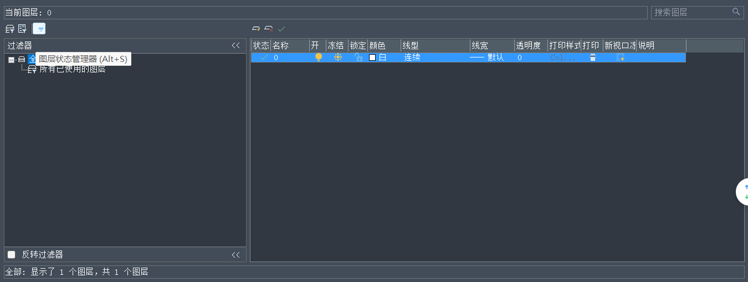Check the 反转过滤器 checkbox
748x282 pixels.
click(x=11, y=255)
